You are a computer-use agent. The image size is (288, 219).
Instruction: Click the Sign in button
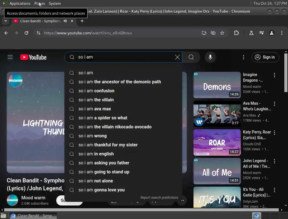pos(265,57)
